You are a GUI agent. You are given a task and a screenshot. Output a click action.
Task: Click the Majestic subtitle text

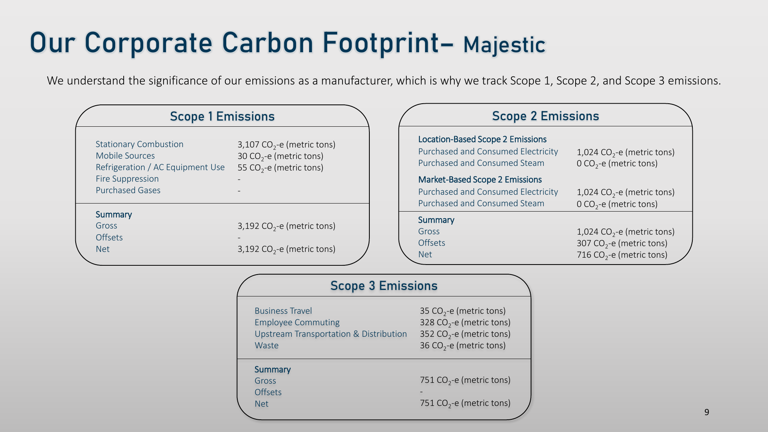coord(504,45)
